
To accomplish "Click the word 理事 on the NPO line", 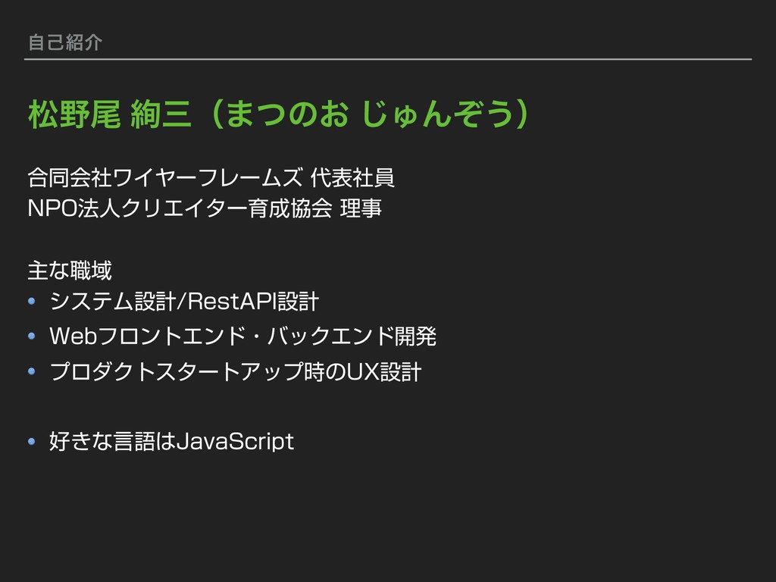I will pos(361,208).
